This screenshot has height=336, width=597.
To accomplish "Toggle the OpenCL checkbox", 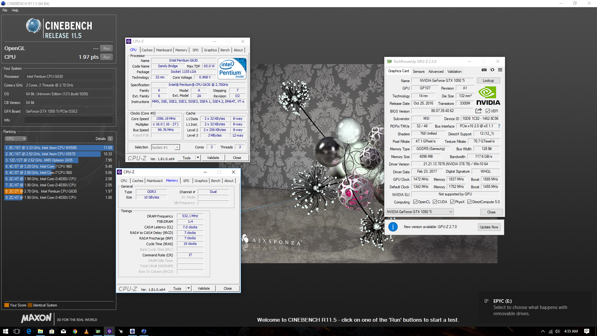I will [415, 202].
